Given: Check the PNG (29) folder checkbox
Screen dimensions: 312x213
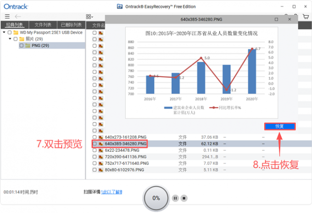Looking at the screenshot, I should tap(22, 45).
